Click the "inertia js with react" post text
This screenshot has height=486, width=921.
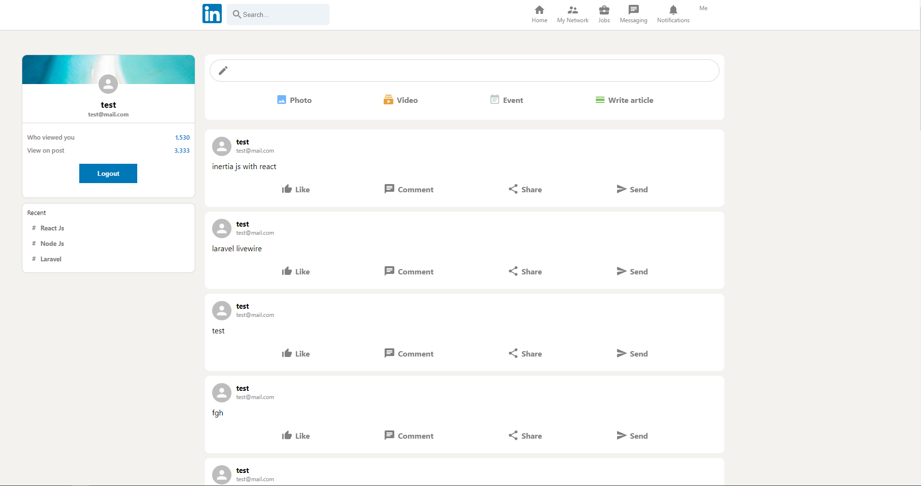(x=244, y=167)
